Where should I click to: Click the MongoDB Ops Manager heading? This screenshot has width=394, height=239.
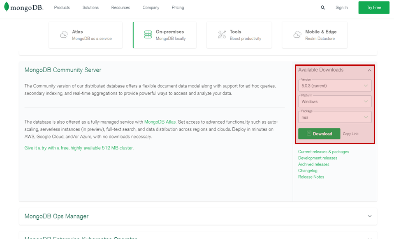click(x=56, y=216)
